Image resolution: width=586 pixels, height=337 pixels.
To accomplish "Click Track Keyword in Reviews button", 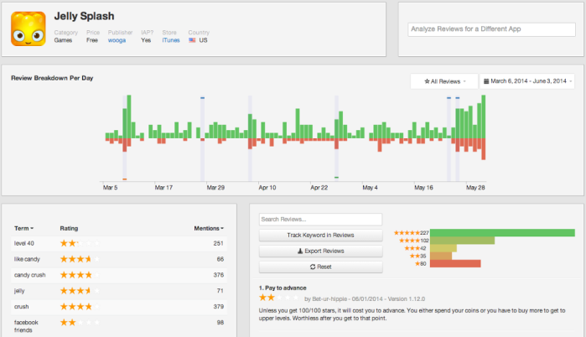I will 320,235.
